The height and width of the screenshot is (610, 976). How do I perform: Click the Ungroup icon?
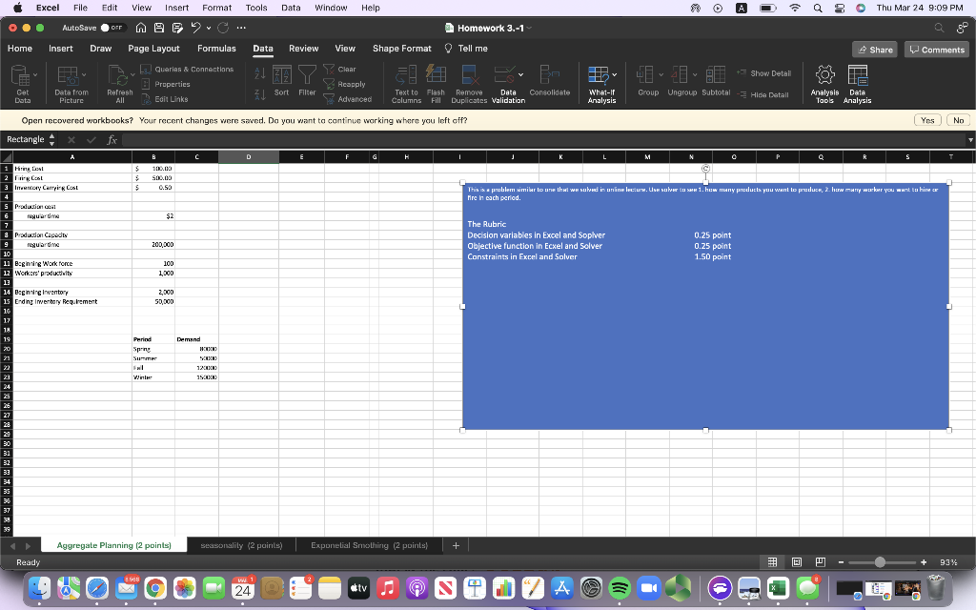click(x=679, y=74)
